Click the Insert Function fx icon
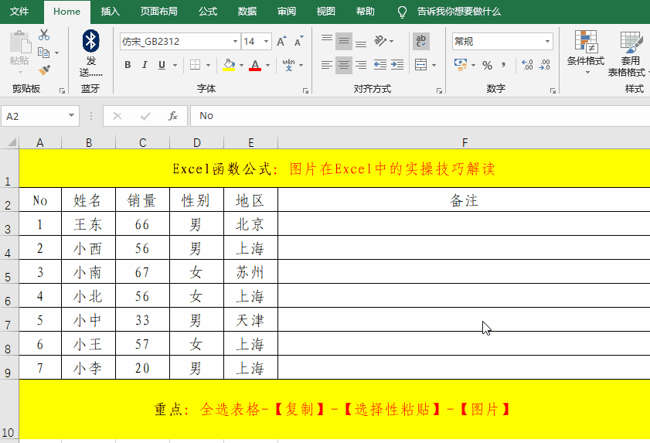The image size is (650, 443). tap(173, 116)
